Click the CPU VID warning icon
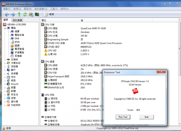 click(x=46, y=51)
